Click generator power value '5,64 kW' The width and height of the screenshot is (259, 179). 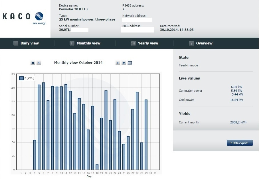click(x=236, y=91)
